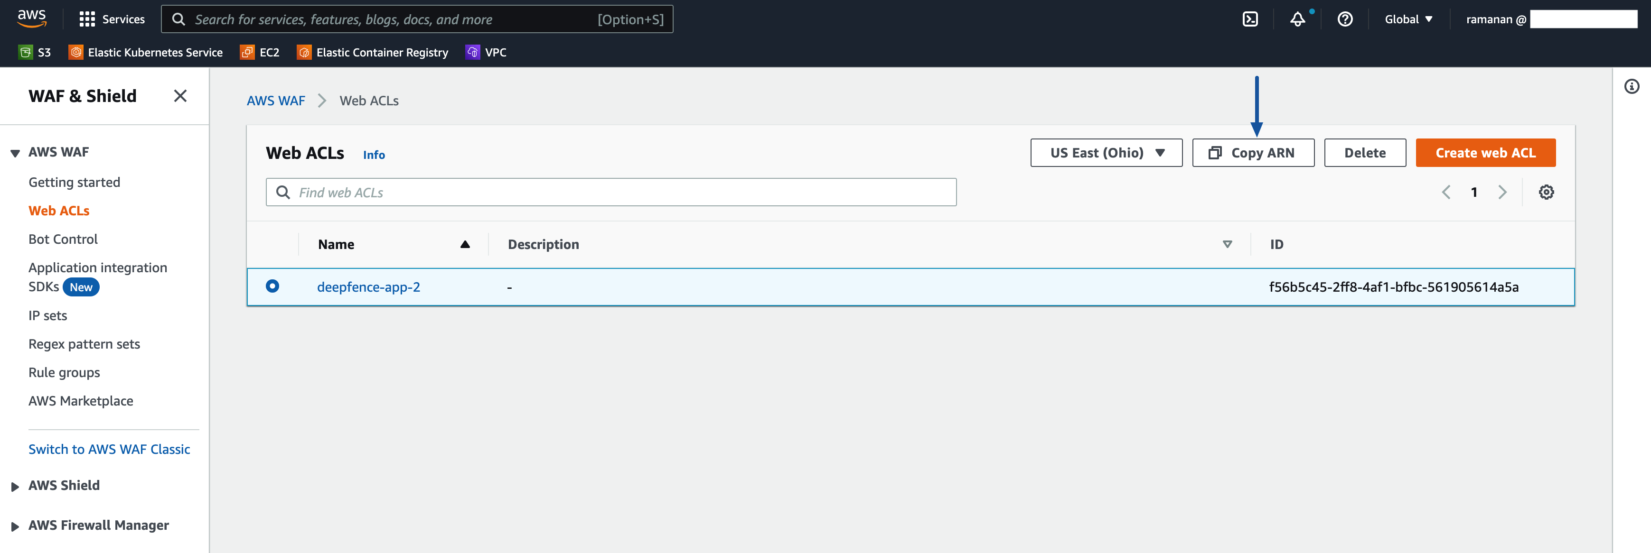Open the info panel icon at right edge
Image resolution: width=1651 pixels, height=553 pixels.
click(1631, 86)
